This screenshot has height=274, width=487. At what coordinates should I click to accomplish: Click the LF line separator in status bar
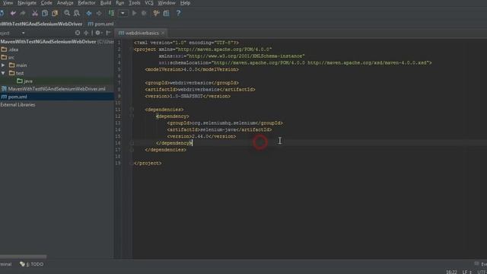466,272
